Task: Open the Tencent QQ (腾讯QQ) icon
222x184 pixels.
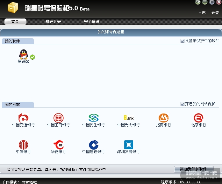Action: click(24, 55)
